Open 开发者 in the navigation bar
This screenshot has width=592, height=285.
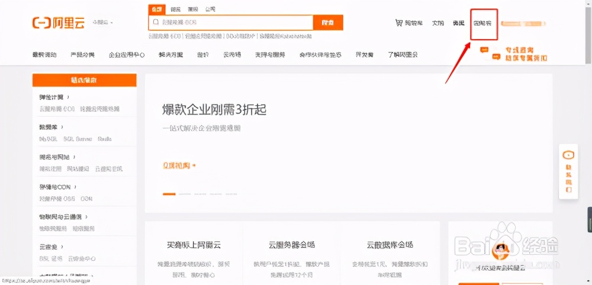click(x=364, y=54)
